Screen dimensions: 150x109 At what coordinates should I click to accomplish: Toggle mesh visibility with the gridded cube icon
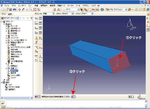coord(148,10)
